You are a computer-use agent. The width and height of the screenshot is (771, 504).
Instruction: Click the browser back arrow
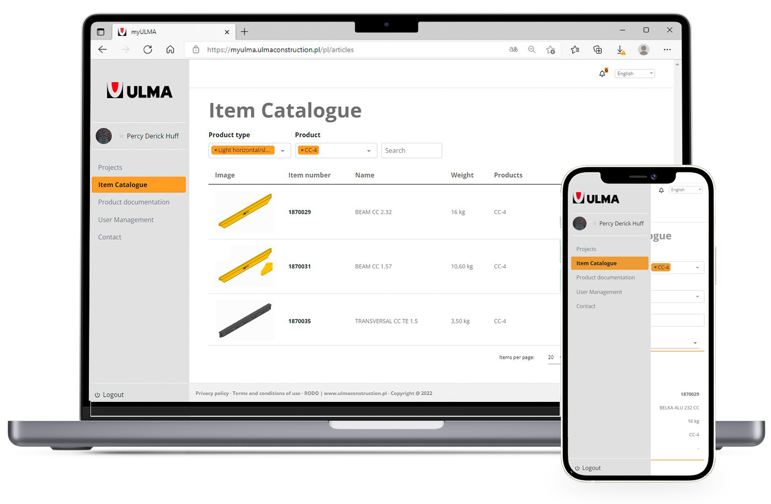point(103,49)
